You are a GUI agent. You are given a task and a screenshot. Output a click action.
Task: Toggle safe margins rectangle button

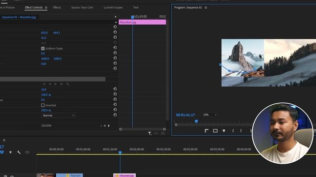coord(215,131)
